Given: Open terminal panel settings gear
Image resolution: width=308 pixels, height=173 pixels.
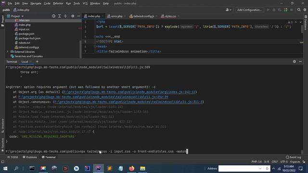Looking at the screenshot, I should tap(294, 62).
